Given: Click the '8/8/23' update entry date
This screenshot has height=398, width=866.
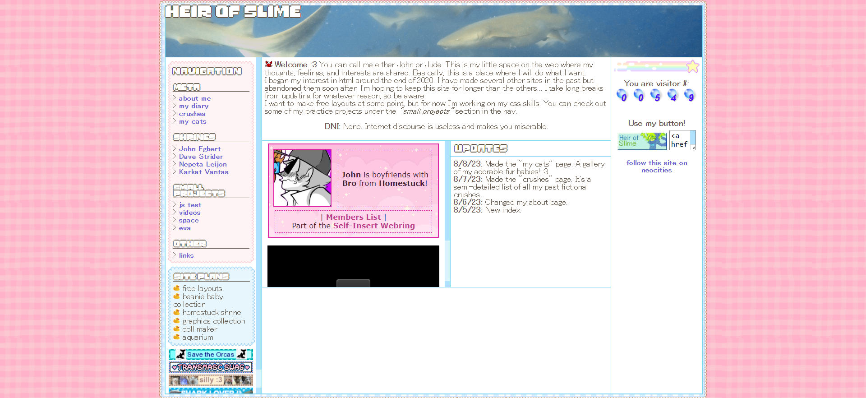Looking at the screenshot, I should [468, 164].
